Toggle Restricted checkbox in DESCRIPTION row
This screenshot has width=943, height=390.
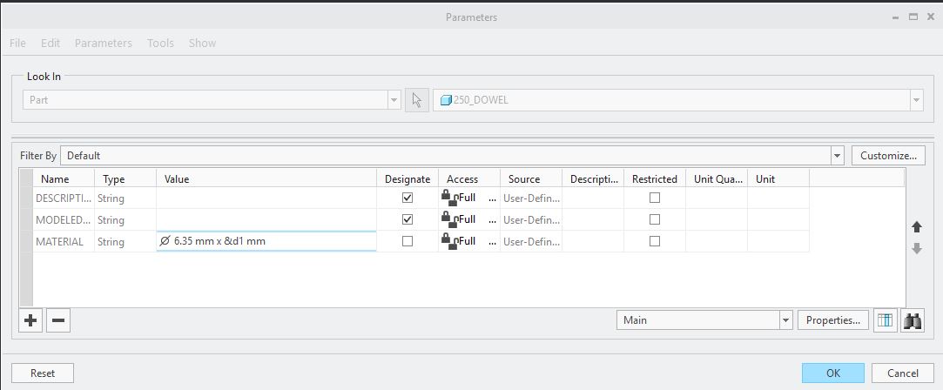[x=655, y=197]
